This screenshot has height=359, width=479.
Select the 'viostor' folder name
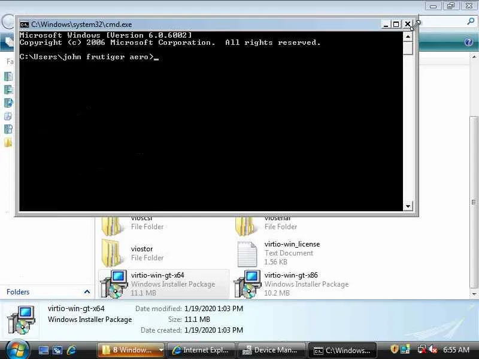(142, 249)
